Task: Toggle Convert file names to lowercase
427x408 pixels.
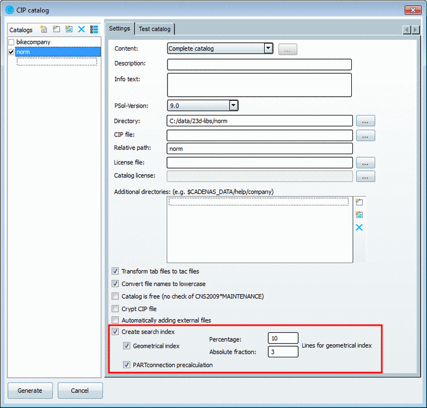Action: click(x=115, y=283)
